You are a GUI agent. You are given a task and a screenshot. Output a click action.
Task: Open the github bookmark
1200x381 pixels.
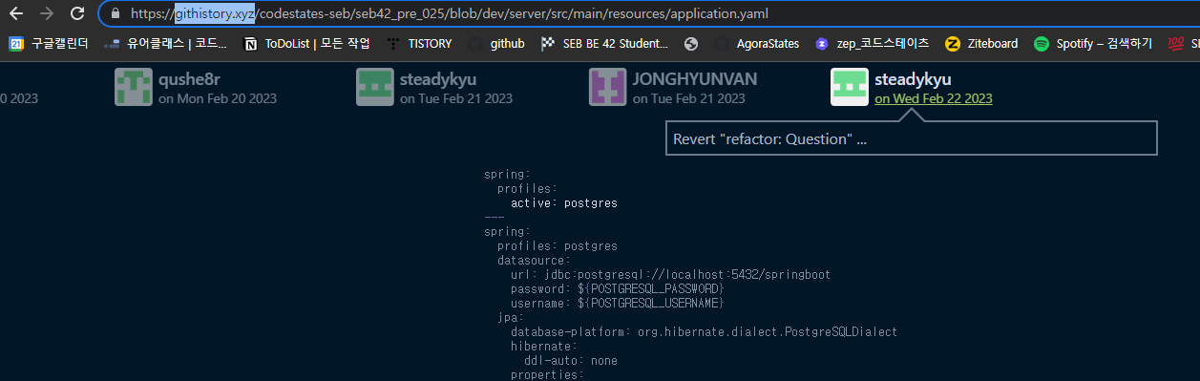(495, 43)
